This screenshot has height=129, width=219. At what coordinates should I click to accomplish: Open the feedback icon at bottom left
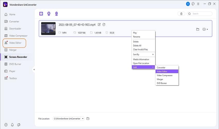tap(19, 125)
